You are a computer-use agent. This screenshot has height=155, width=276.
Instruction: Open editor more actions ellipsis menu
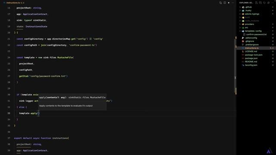pyautogui.click(x=233, y=3)
